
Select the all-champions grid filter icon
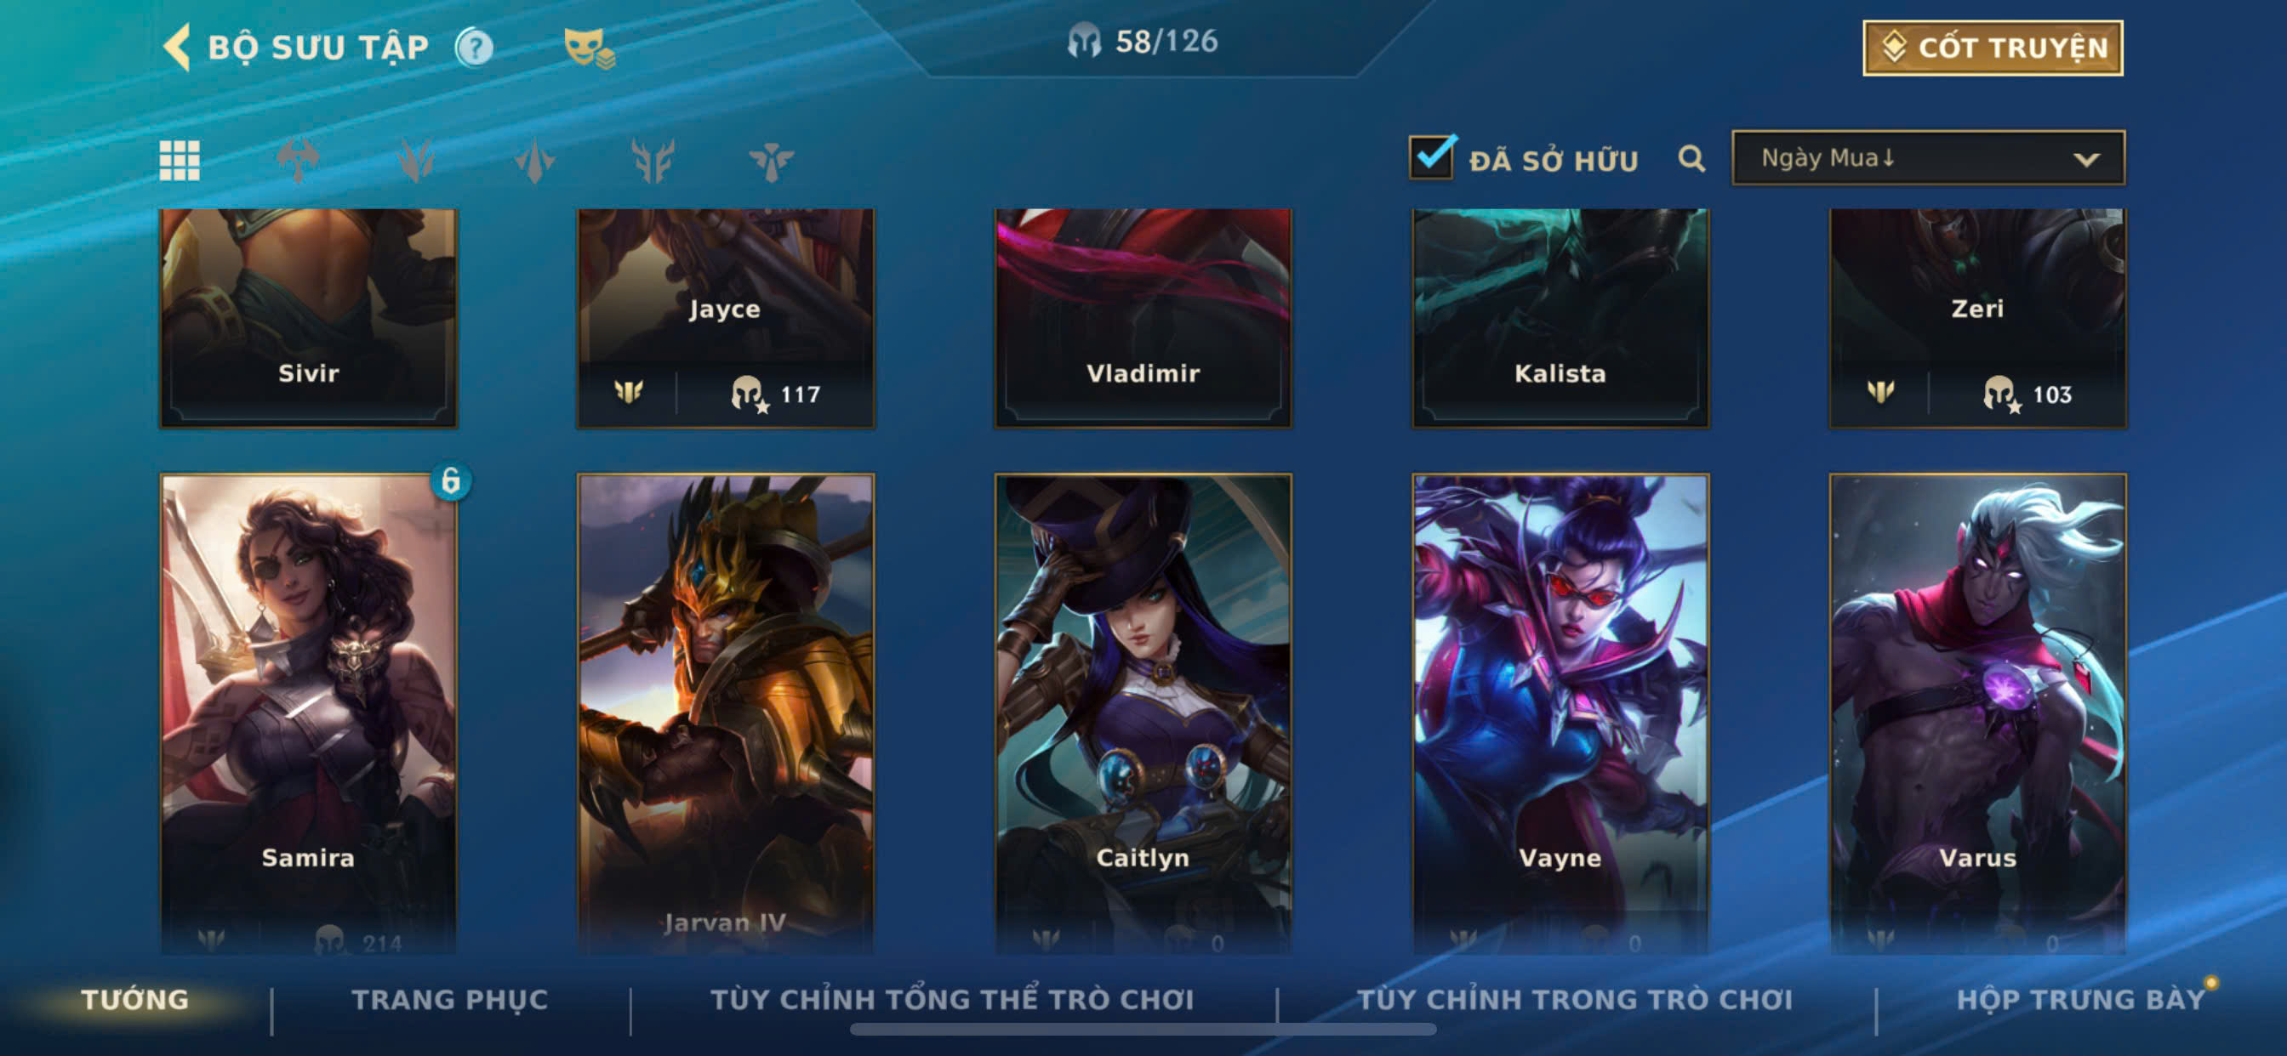coord(180,161)
